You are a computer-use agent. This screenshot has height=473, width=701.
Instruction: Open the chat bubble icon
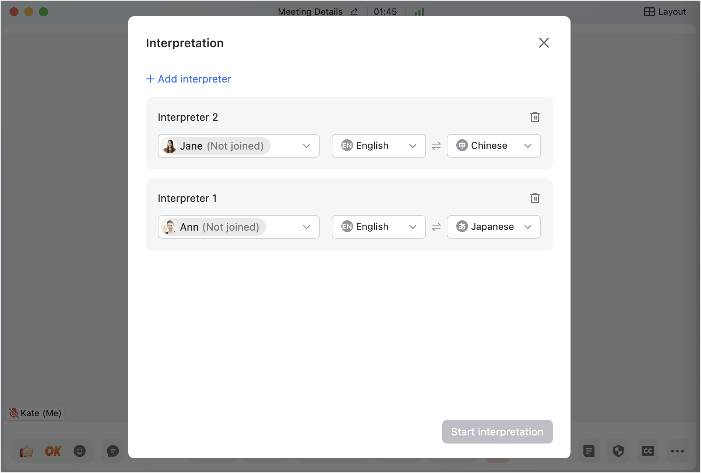pyautogui.click(x=113, y=451)
